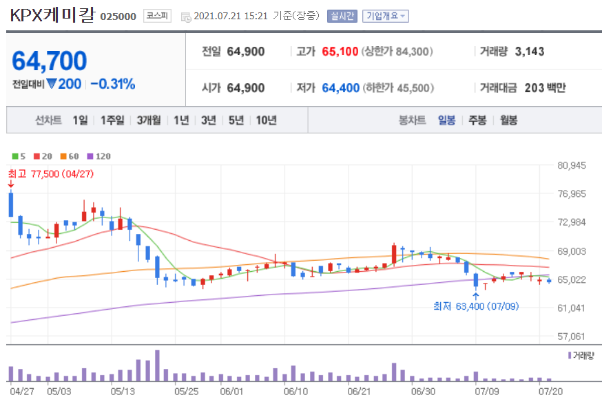
Task: Click the 하한가 45,500 text
Action: point(398,88)
